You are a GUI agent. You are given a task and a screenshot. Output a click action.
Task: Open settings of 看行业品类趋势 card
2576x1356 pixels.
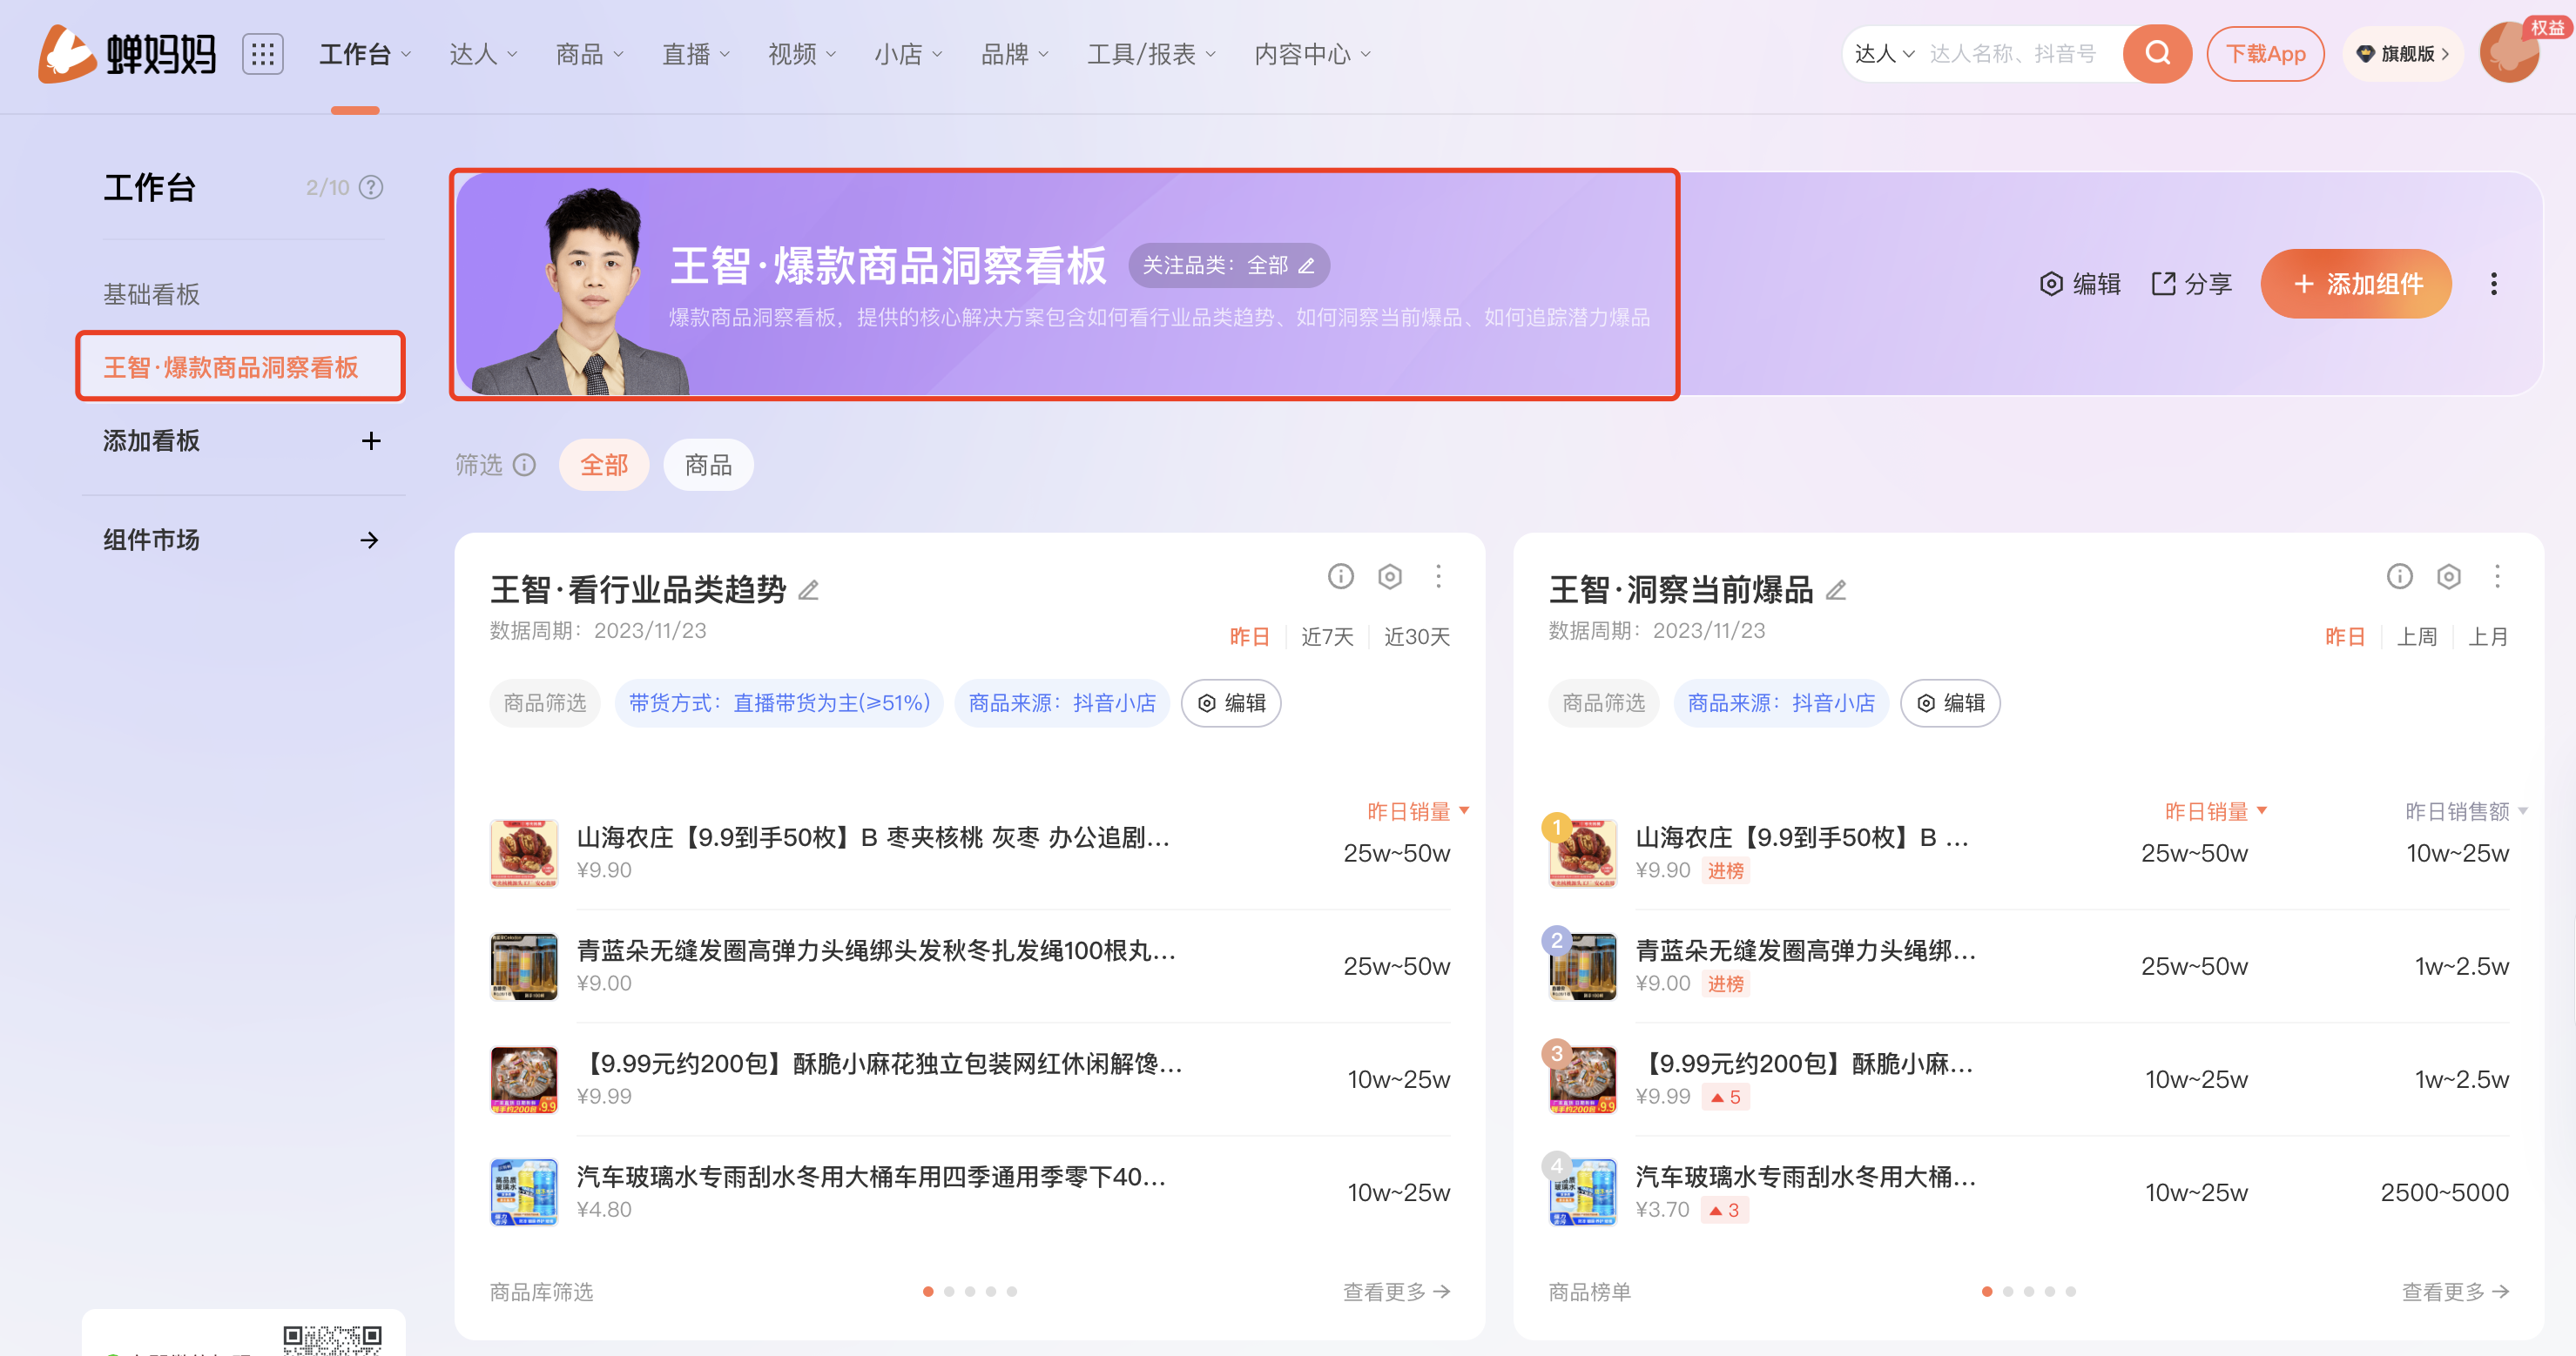[x=1390, y=576]
